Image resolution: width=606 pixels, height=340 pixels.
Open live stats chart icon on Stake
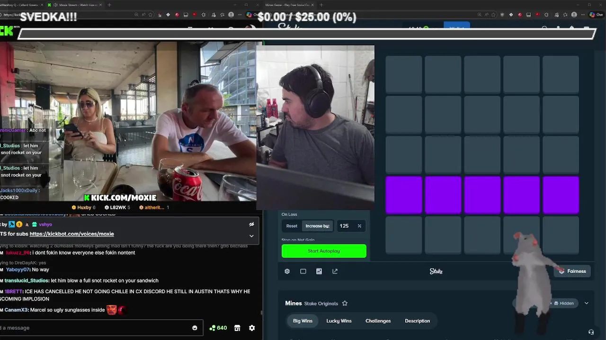(319, 271)
